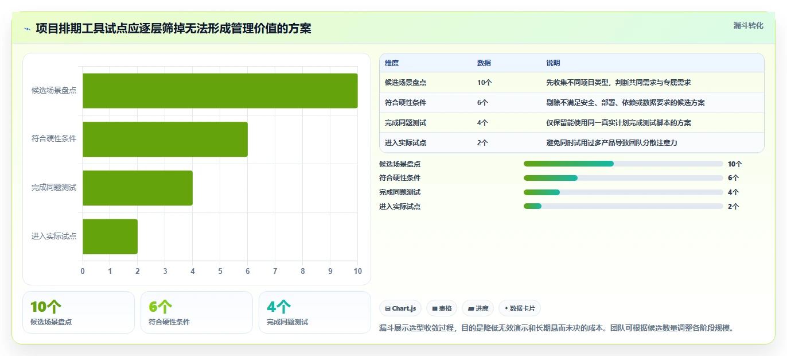Click the x-axis tick label 10
The width and height of the screenshot is (787, 356).
pyautogui.click(x=358, y=271)
